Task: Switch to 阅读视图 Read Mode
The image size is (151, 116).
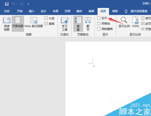Action: click(7, 24)
